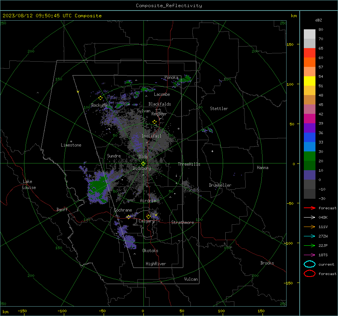Click the Brooks city label
Image resolution: width=338 pixels, height=316 pixels.
[267, 263]
